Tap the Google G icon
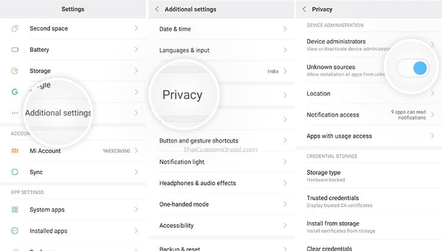This screenshot has height=251, width=442. (15, 92)
